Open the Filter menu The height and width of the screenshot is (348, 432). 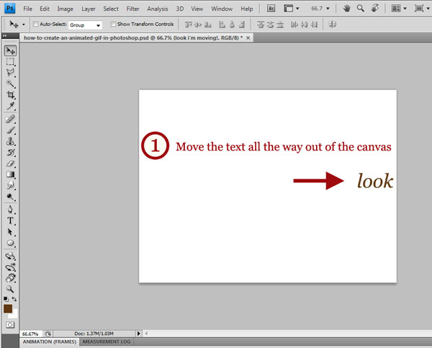pos(132,9)
